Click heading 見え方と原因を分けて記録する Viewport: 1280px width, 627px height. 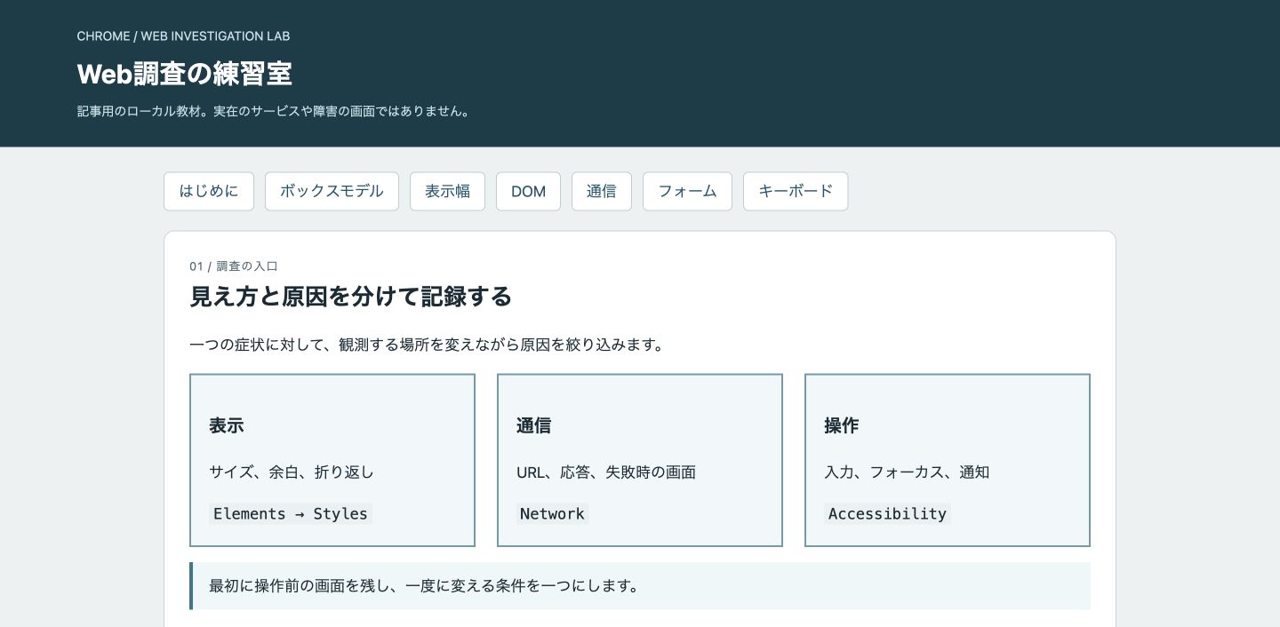(351, 297)
